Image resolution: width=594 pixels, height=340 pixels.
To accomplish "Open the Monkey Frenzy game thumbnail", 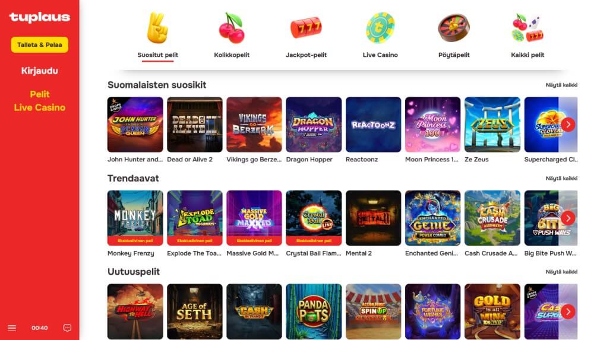I will 135,218.
